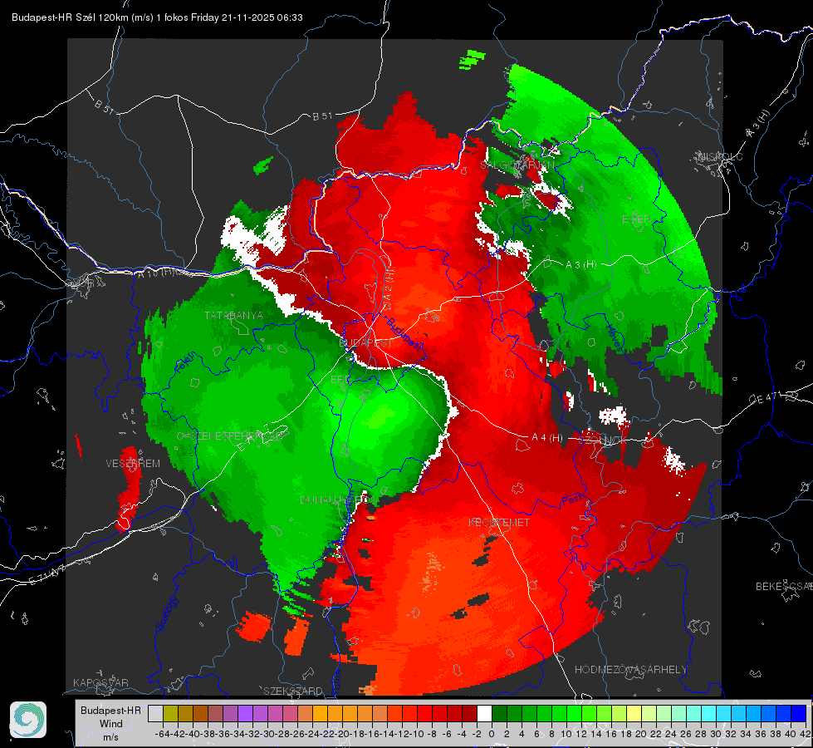
Task: Click the DUNAÚJVÁROS city label
Action: (x=338, y=499)
